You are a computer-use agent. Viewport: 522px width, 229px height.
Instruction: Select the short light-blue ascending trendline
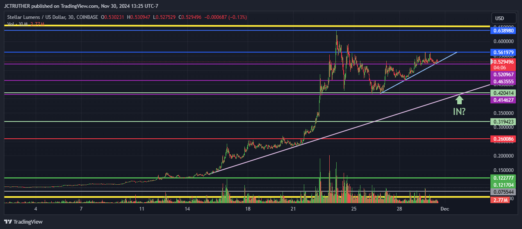click(x=418, y=73)
